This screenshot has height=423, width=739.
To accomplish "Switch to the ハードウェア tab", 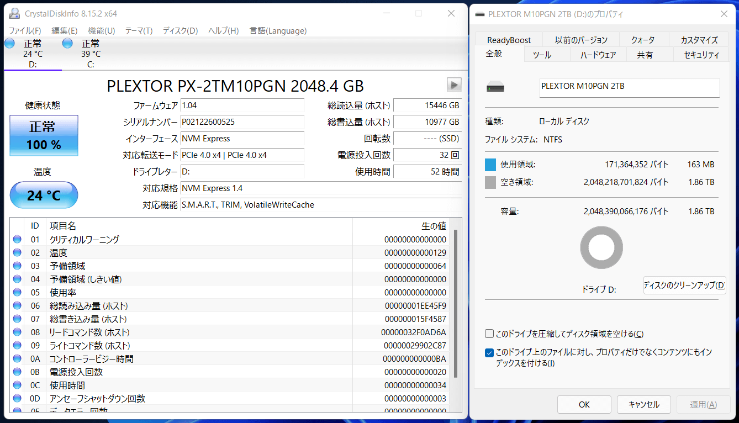I will (598, 55).
